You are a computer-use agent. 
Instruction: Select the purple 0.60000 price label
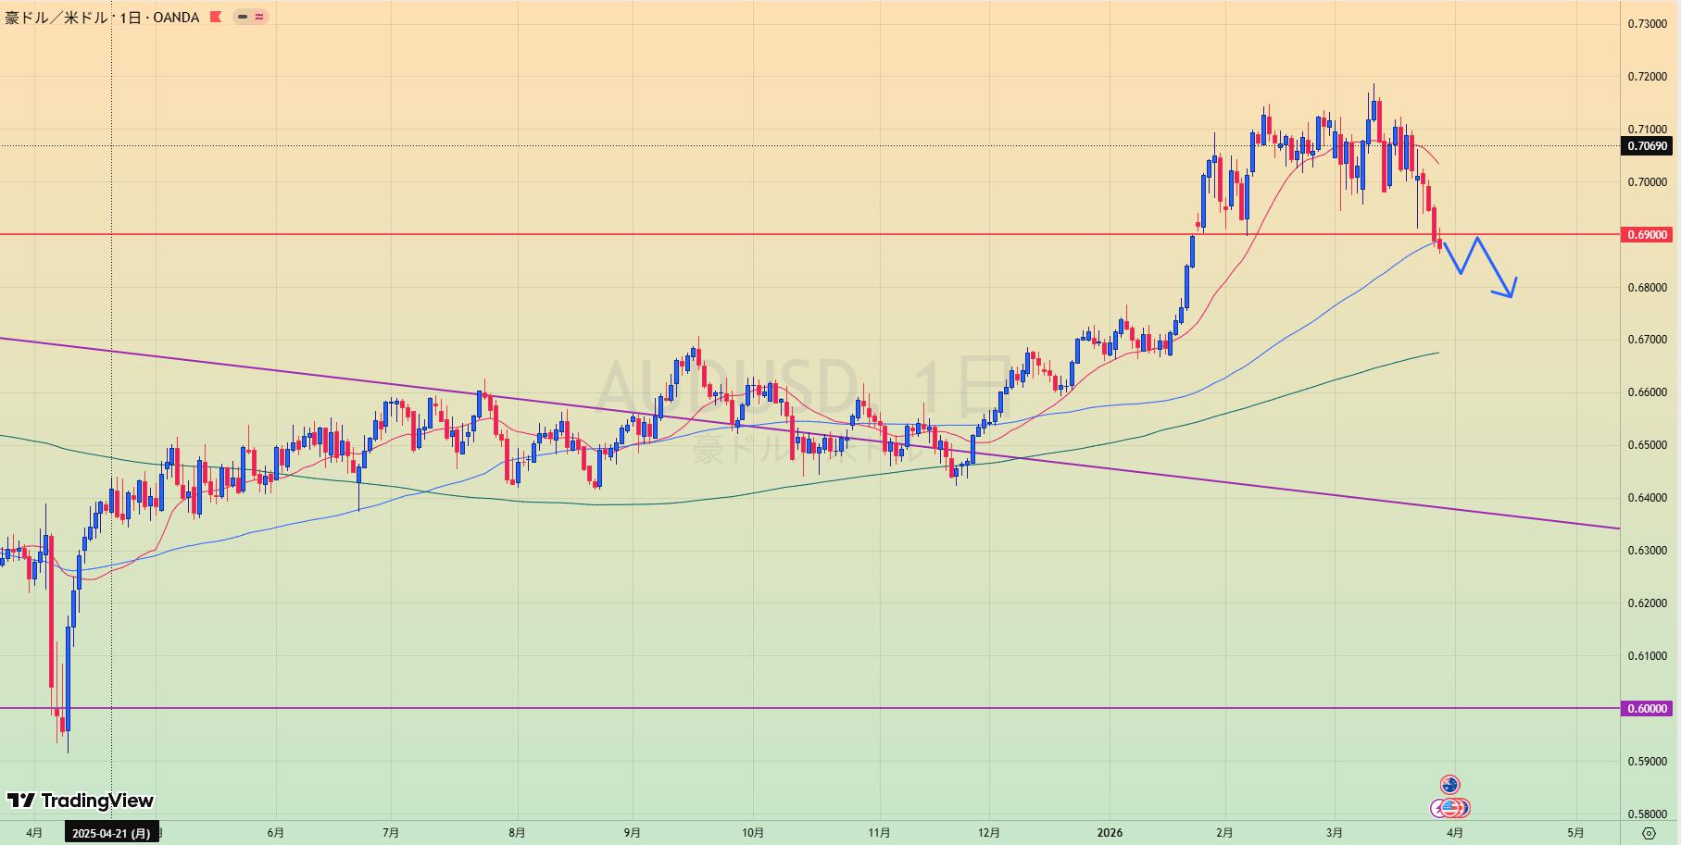pyautogui.click(x=1648, y=709)
